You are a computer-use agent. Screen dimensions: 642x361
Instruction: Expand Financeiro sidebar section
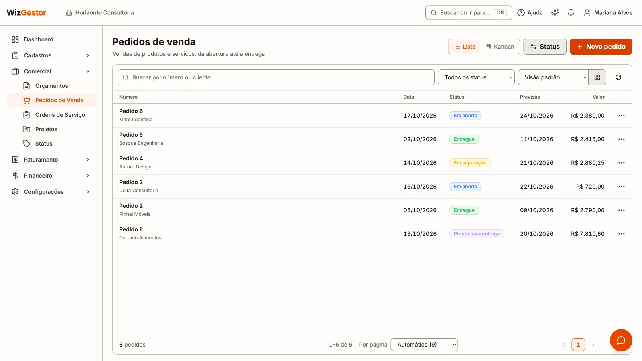(51, 176)
